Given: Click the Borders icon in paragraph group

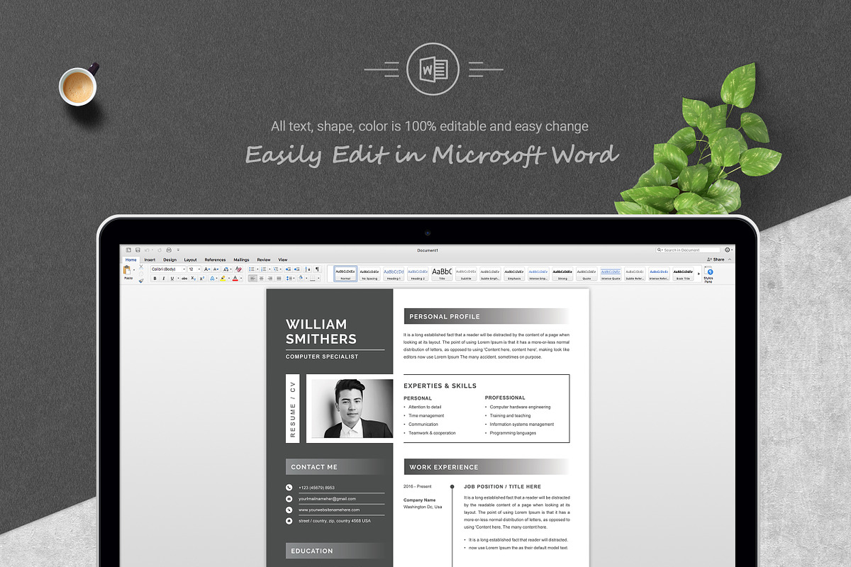Looking at the screenshot, I should click(313, 279).
